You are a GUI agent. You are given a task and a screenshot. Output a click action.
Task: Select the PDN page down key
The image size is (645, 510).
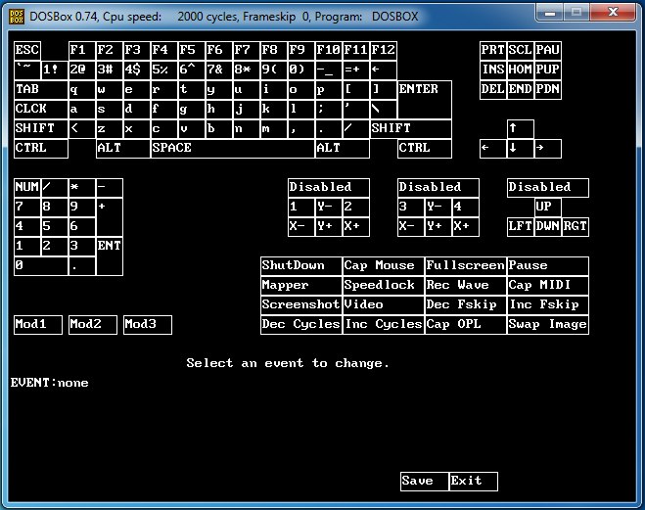click(x=548, y=90)
